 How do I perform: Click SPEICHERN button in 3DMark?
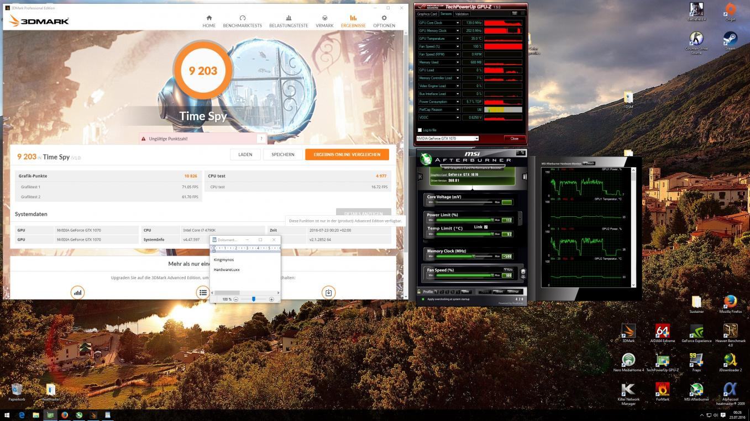click(x=283, y=154)
